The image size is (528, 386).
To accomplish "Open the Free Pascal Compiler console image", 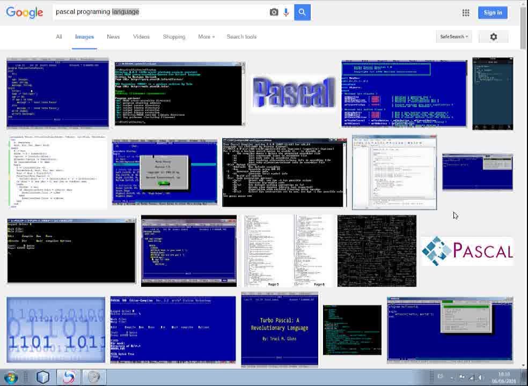I will [284, 173].
